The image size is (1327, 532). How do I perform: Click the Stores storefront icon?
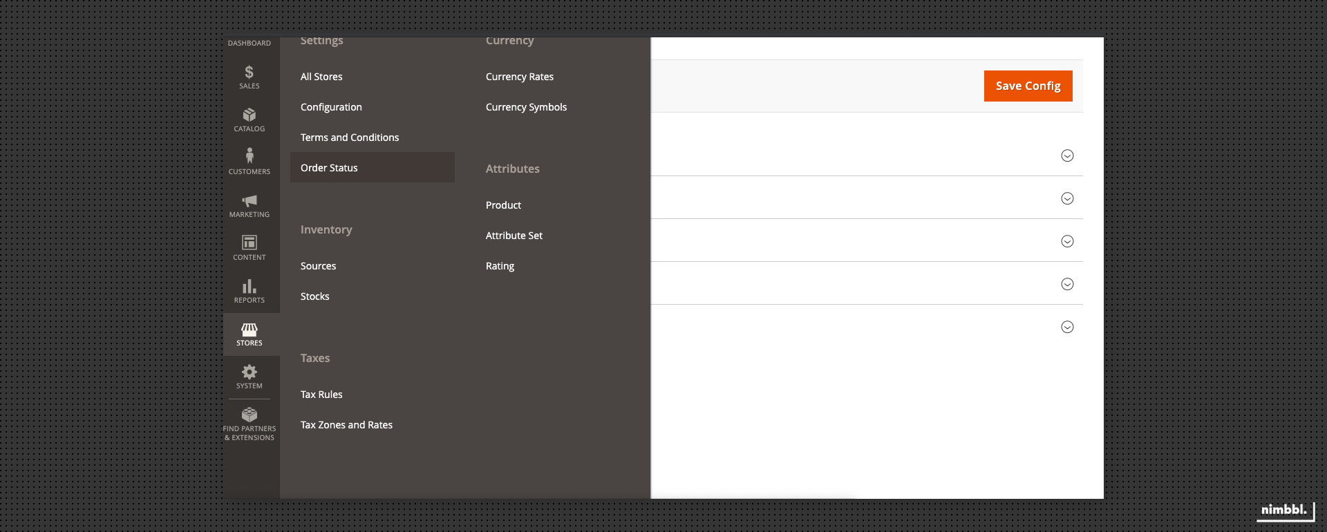point(250,330)
